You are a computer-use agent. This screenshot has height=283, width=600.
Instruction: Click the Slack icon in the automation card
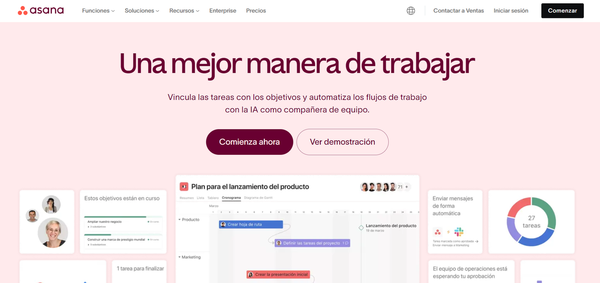(459, 231)
